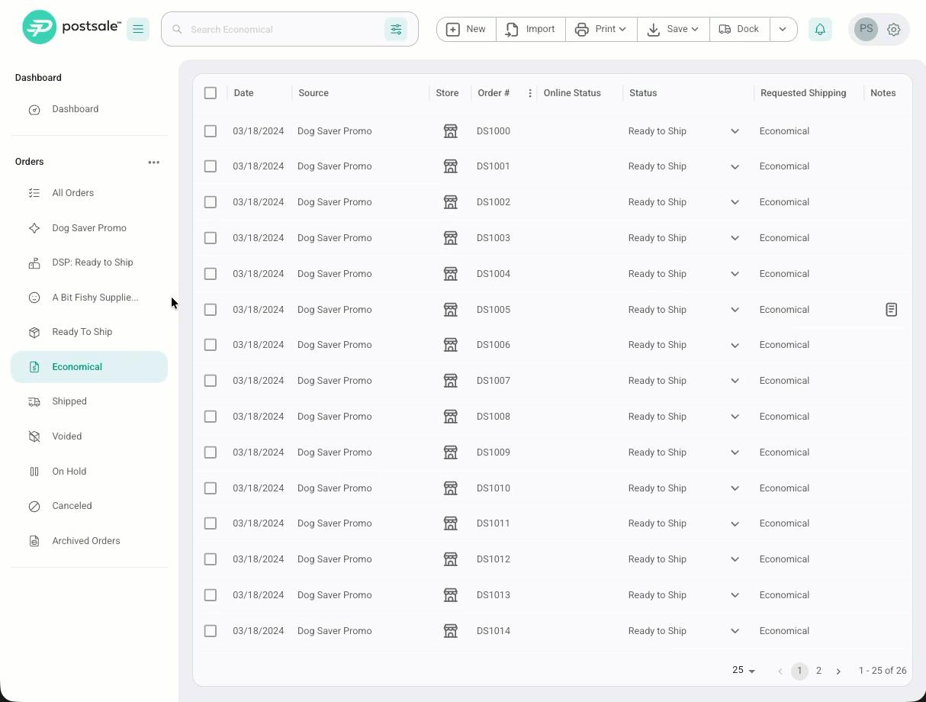This screenshot has width=926, height=702.
Task: Open the notifications bell
Action: 820,29
